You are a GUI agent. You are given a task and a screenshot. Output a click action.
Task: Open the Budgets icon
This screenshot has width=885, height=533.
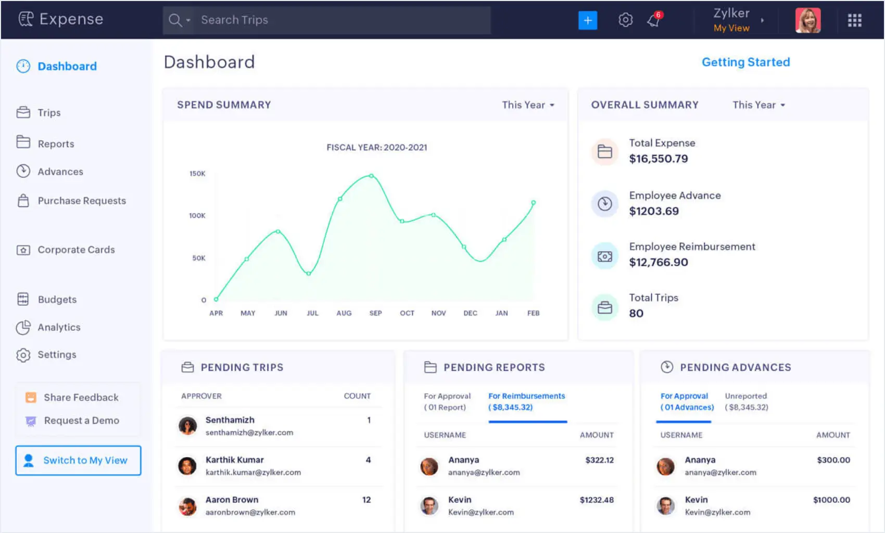click(23, 299)
